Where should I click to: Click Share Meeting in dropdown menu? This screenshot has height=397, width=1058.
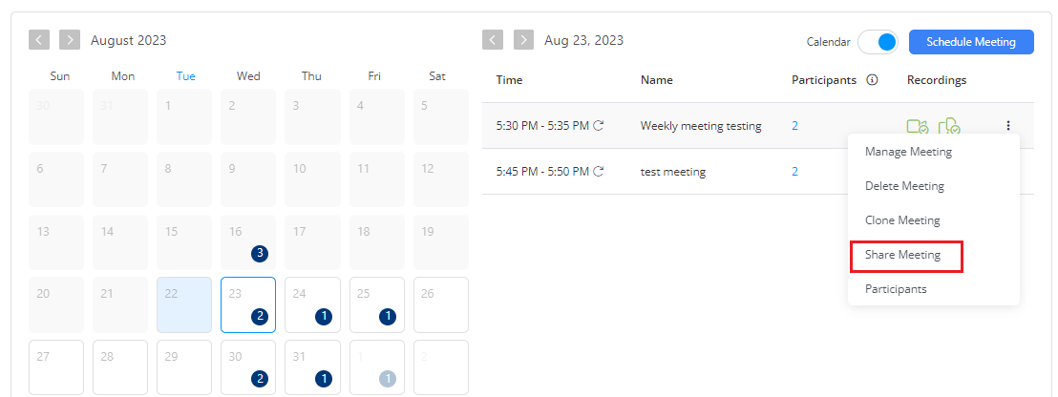tap(903, 255)
